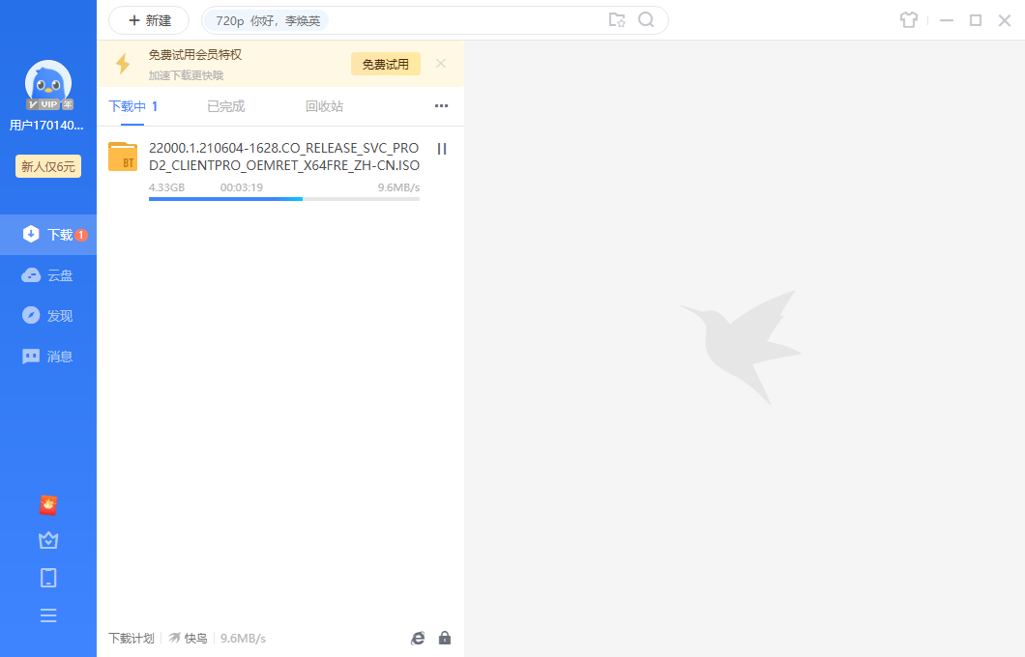Dismiss the member trial banner
The width and height of the screenshot is (1025, 657).
click(x=441, y=64)
